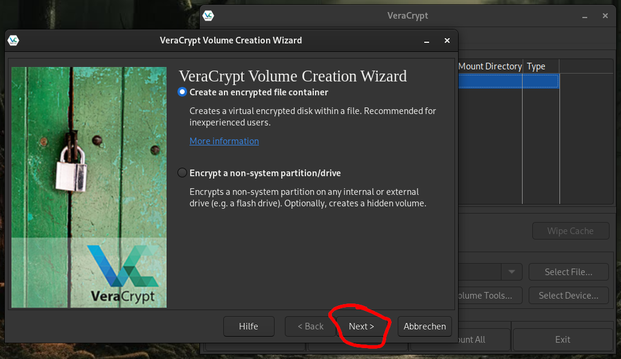Minimize the Volume Creation Wizard window

[x=427, y=41]
